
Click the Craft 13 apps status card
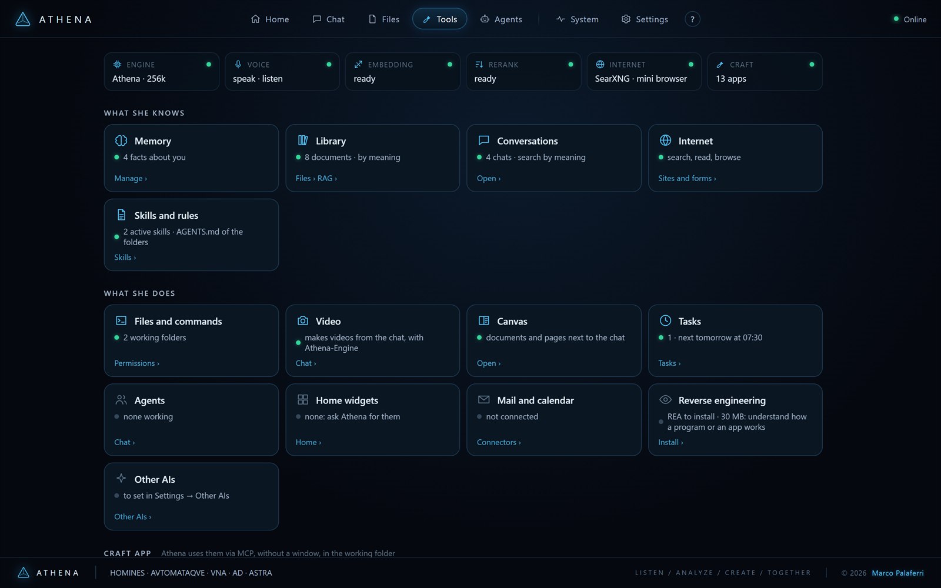(x=765, y=72)
